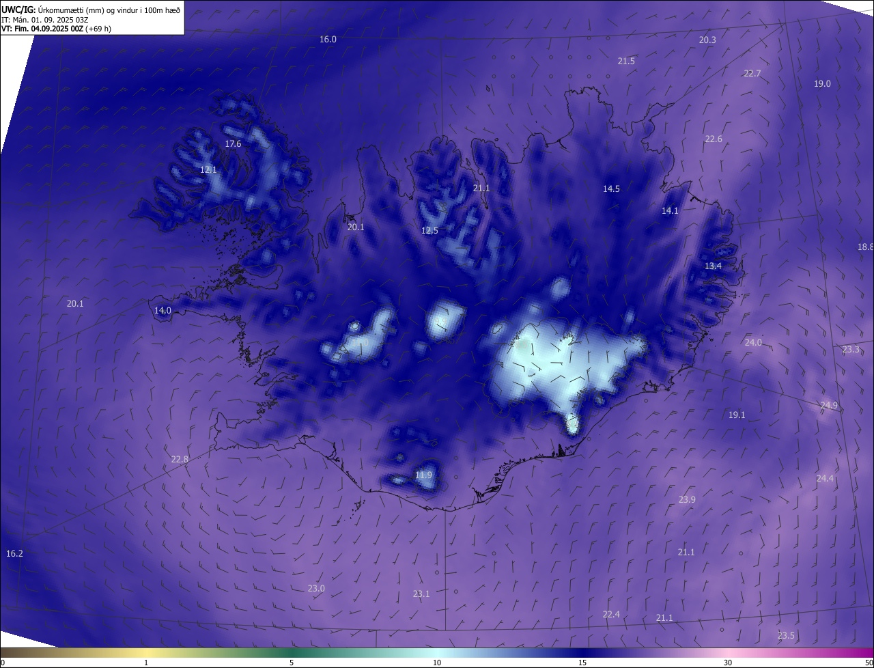Click the 22.8 value label
874x668 pixels.
(180, 460)
